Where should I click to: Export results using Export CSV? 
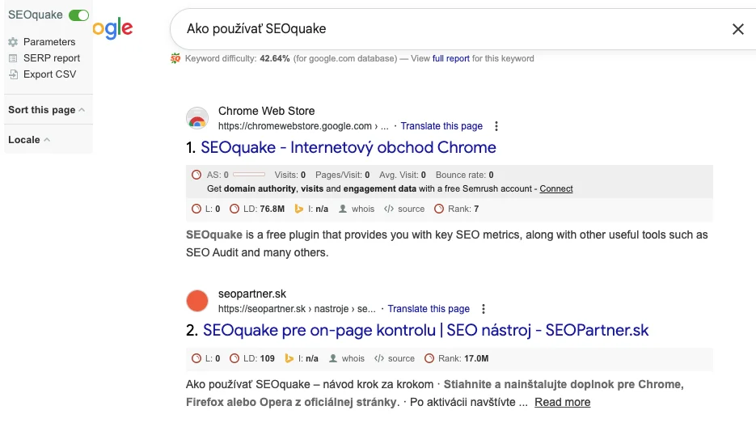[x=49, y=74]
